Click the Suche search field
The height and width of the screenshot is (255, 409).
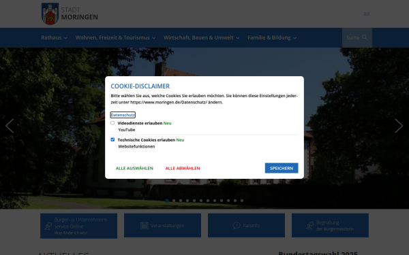357,37
